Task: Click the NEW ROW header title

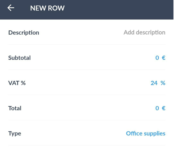Action: click(x=47, y=8)
